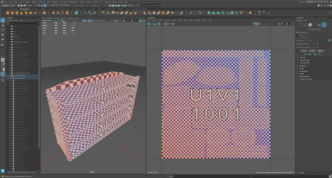Switch to the Sculpting shelf tab
The height and width of the screenshot is (178, 332).
point(35,9)
